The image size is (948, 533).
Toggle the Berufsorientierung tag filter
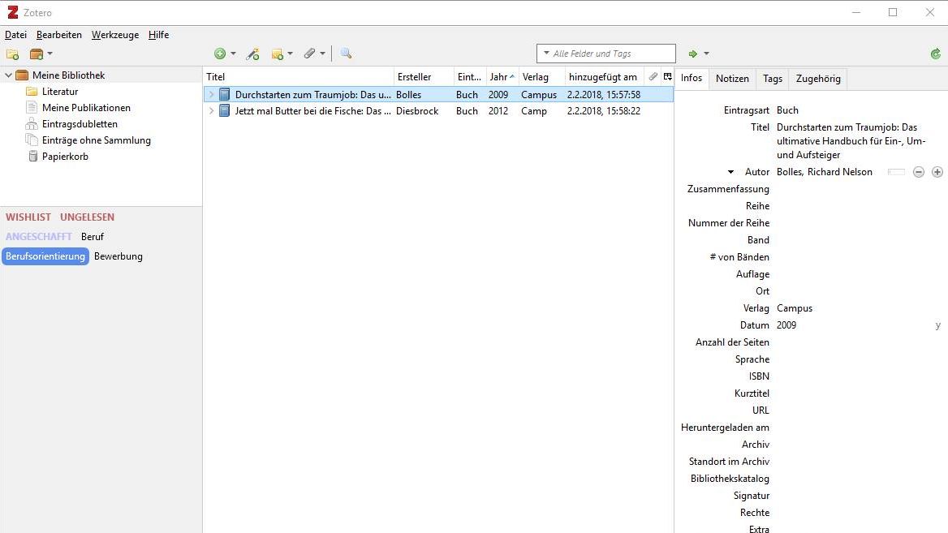pyautogui.click(x=45, y=256)
